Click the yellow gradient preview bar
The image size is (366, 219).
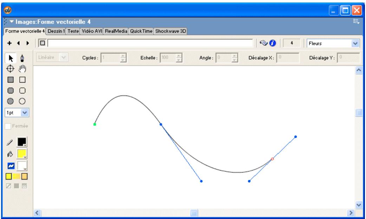[x=17, y=176]
